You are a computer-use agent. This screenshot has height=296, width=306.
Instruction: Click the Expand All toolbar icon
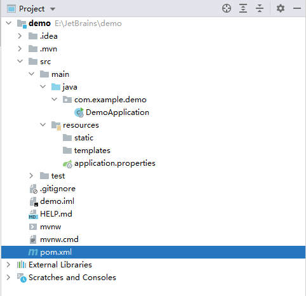[x=243, y=8]
